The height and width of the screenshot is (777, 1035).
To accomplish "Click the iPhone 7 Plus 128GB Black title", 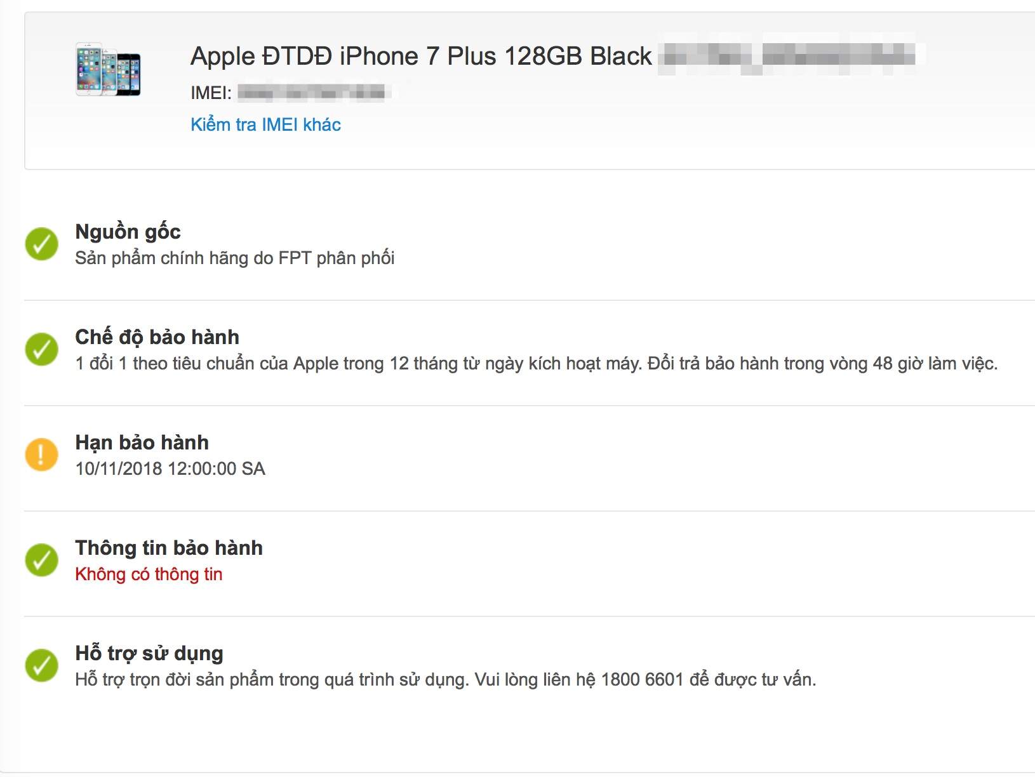I will point(421,56).
